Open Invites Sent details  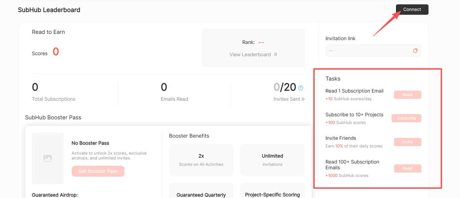(x=289, y=99)
